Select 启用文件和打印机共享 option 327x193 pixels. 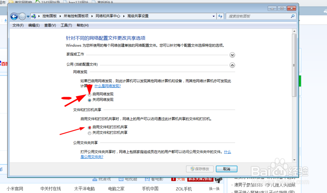point(89,127)
